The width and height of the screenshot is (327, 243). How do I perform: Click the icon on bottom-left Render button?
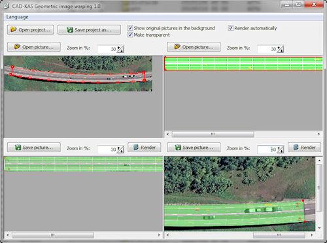[136, 147]
